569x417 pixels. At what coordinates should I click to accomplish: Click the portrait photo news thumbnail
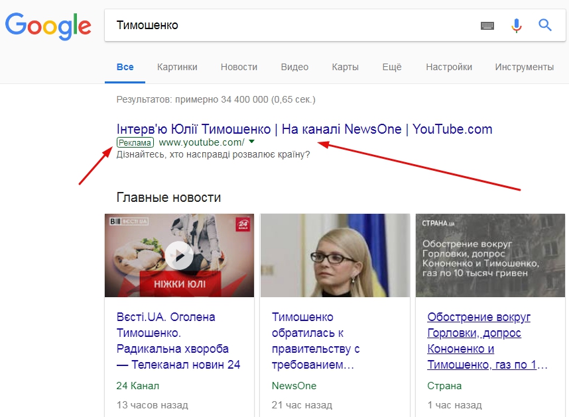point(335,255)
